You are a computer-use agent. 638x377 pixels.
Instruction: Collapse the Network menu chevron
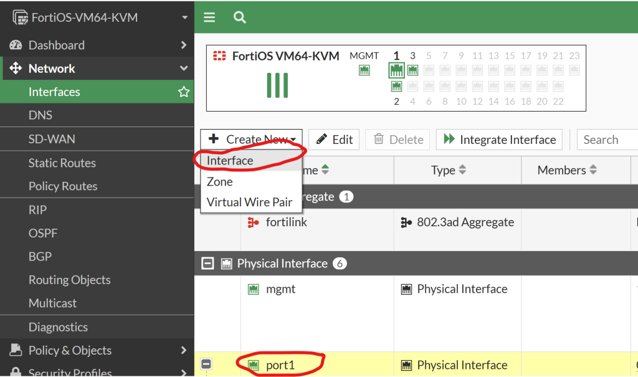[184, 69]
